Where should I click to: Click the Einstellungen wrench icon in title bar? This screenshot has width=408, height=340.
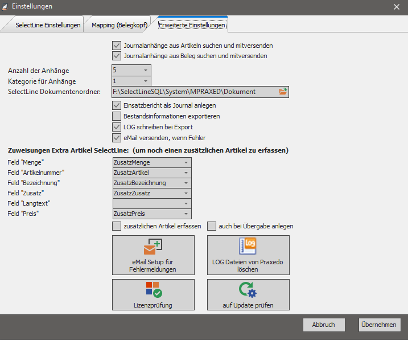(6, 6)
